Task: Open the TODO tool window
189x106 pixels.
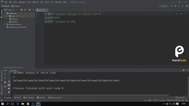Action: click(17, 97)
